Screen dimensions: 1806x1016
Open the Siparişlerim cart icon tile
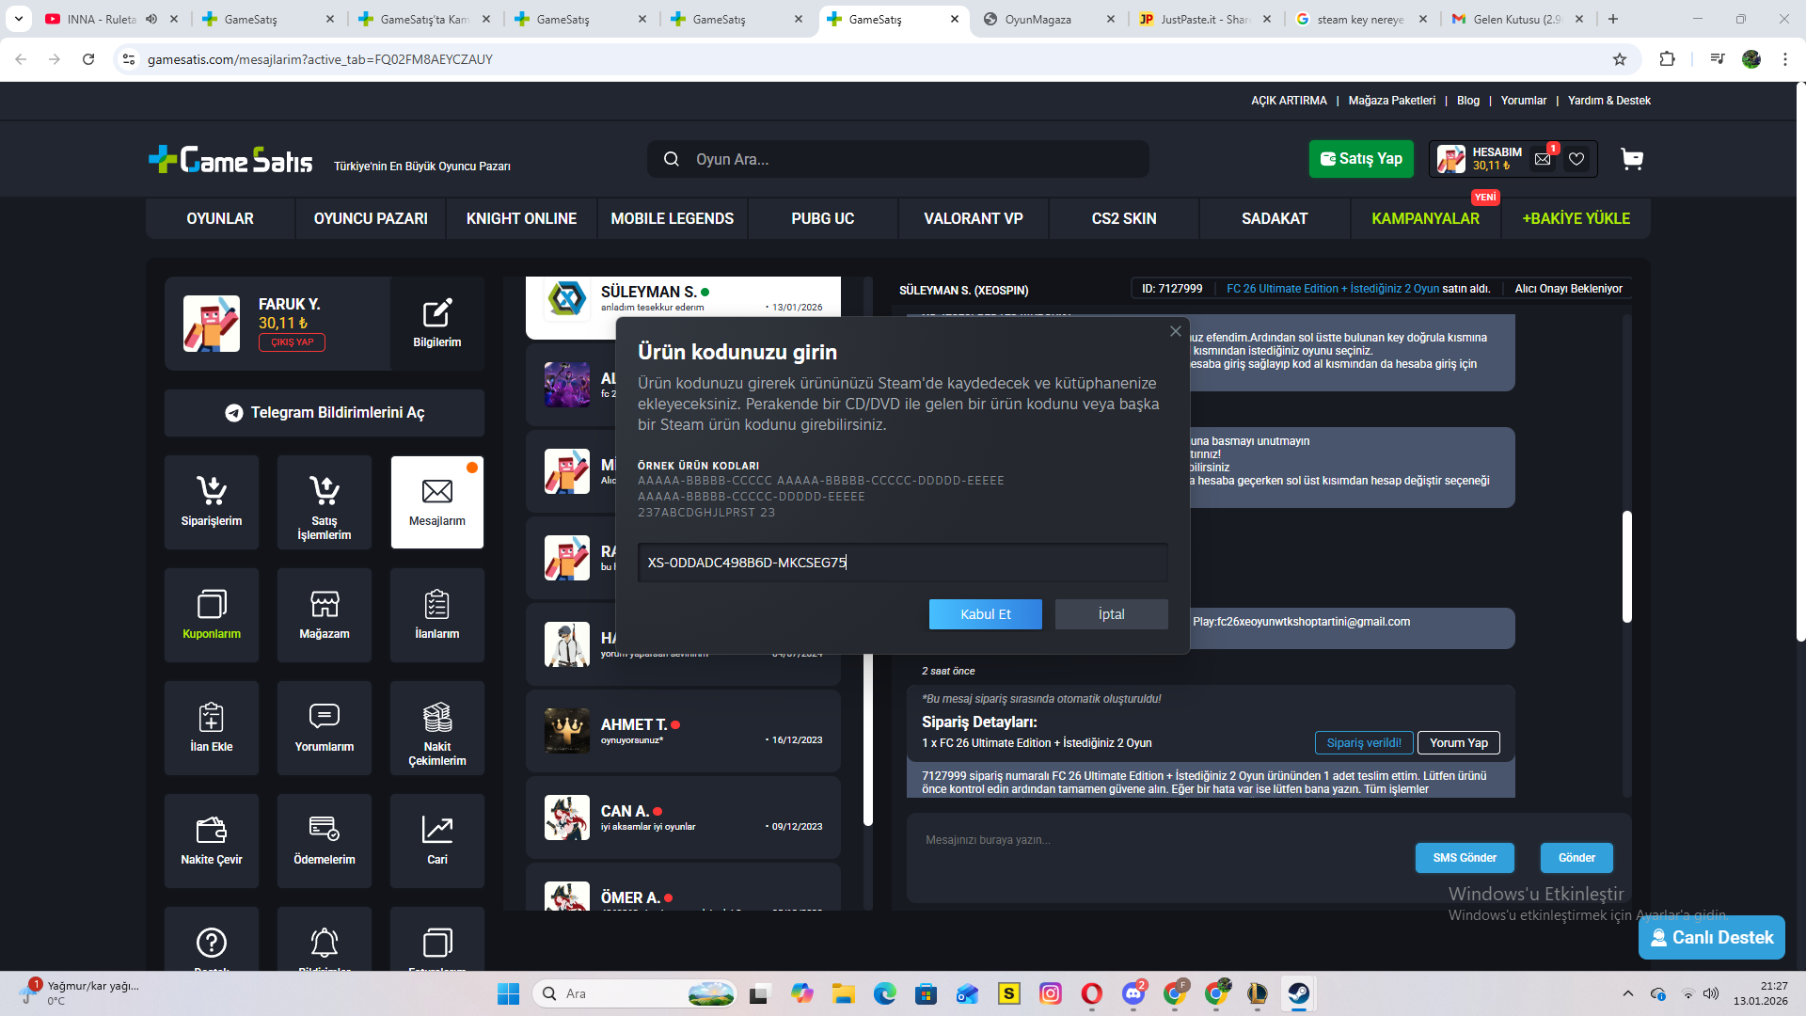point(212,502)
